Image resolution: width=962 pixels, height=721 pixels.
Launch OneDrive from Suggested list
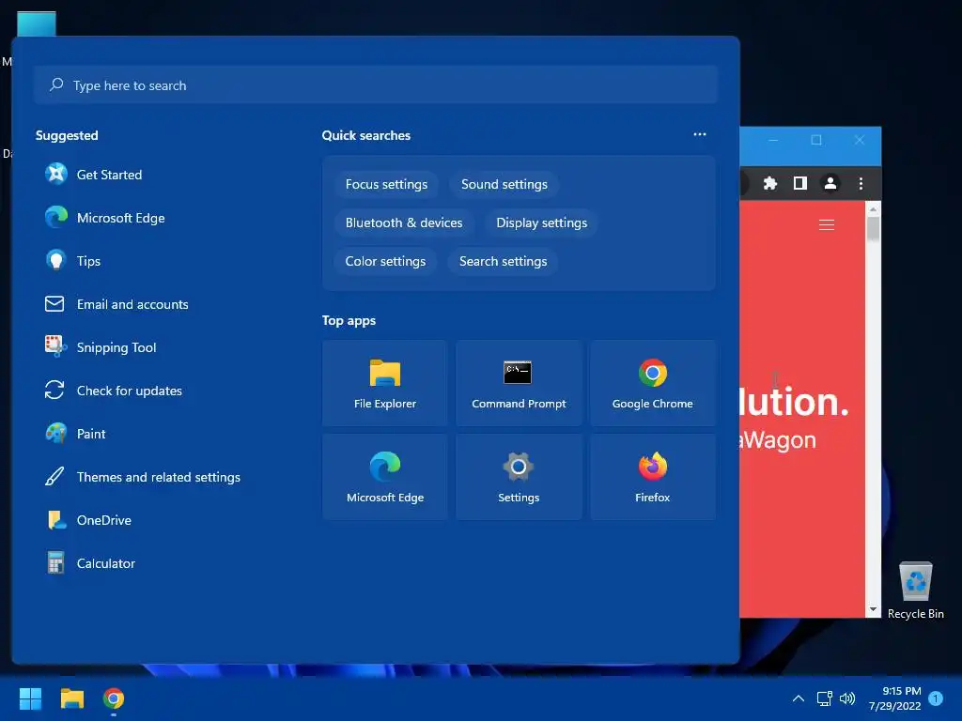pos(88,520)
